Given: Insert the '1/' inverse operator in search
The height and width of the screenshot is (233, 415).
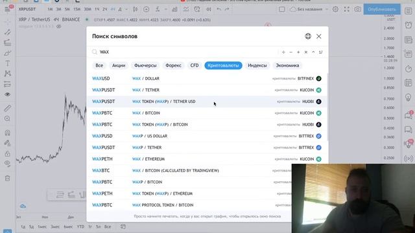Looking at the screenshot, I should (x=320, y=52).
